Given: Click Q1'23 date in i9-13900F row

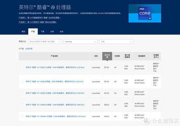Looking at the screenshot, I should click(x=106, y=93).
